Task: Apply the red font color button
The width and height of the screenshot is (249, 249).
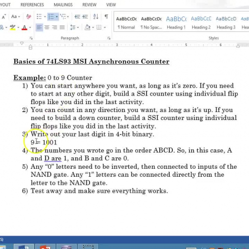Action: pyautogui.click(x=24, y=27)
